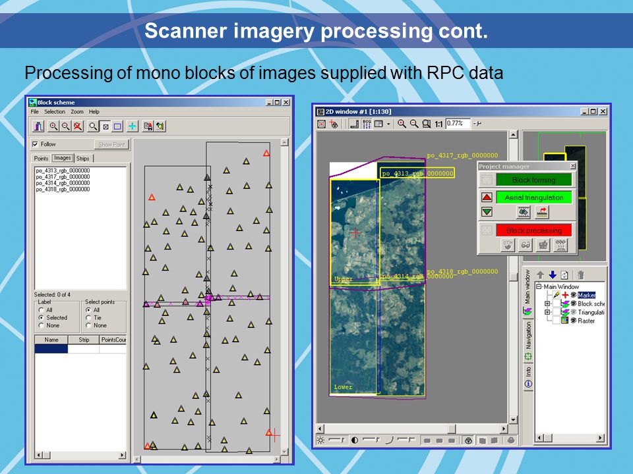Click the Block forming button
The width and height of the screenshot is (633, 474).
coord(533,180)
